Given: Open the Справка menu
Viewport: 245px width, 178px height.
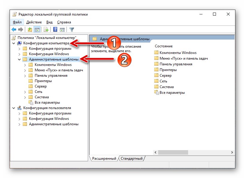Looking at the screenshot, I should pyautogui.click(x=64, y=22).
